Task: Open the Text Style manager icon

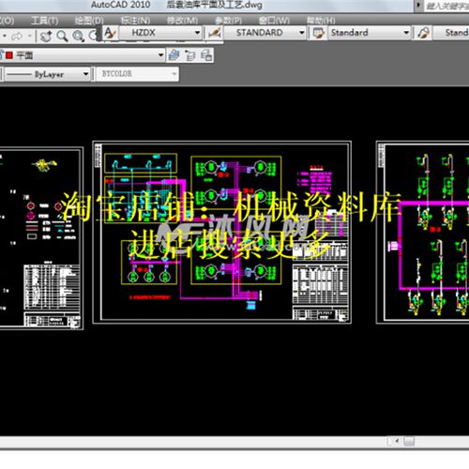Action: pyautogui.click(x=110, y=33)
